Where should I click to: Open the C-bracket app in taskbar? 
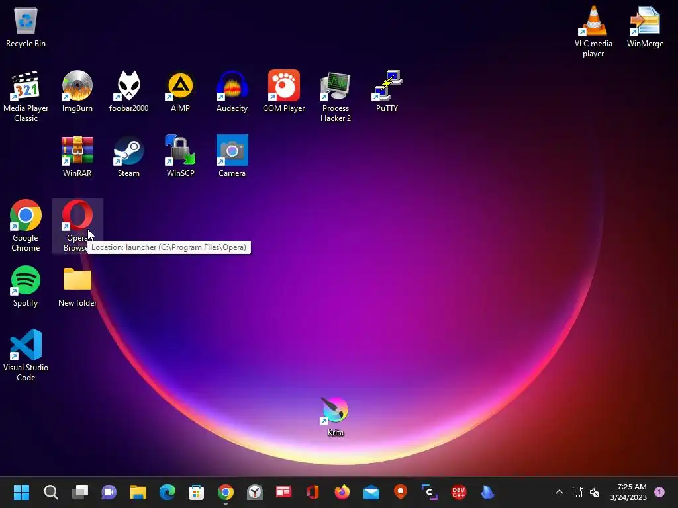pos(429,492)
